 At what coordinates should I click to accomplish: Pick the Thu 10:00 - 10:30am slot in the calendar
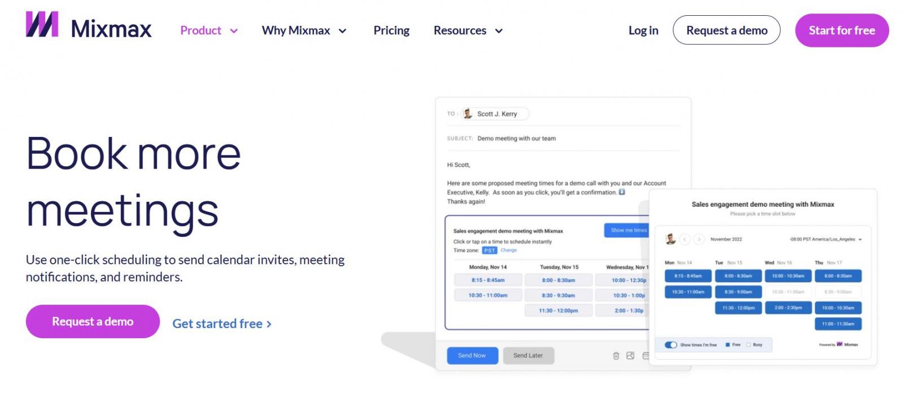838,308
